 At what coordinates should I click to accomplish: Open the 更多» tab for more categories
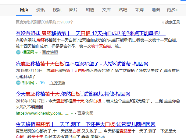[x=172, y=10]
